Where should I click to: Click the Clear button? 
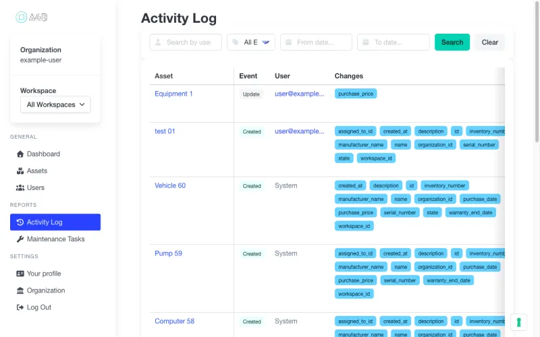(x=490, y=42)
